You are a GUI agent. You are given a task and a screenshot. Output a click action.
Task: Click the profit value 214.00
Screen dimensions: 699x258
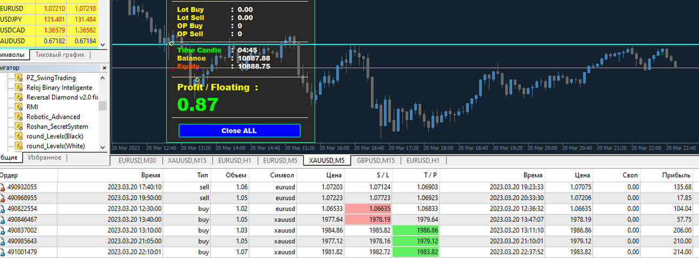[681, 252]
